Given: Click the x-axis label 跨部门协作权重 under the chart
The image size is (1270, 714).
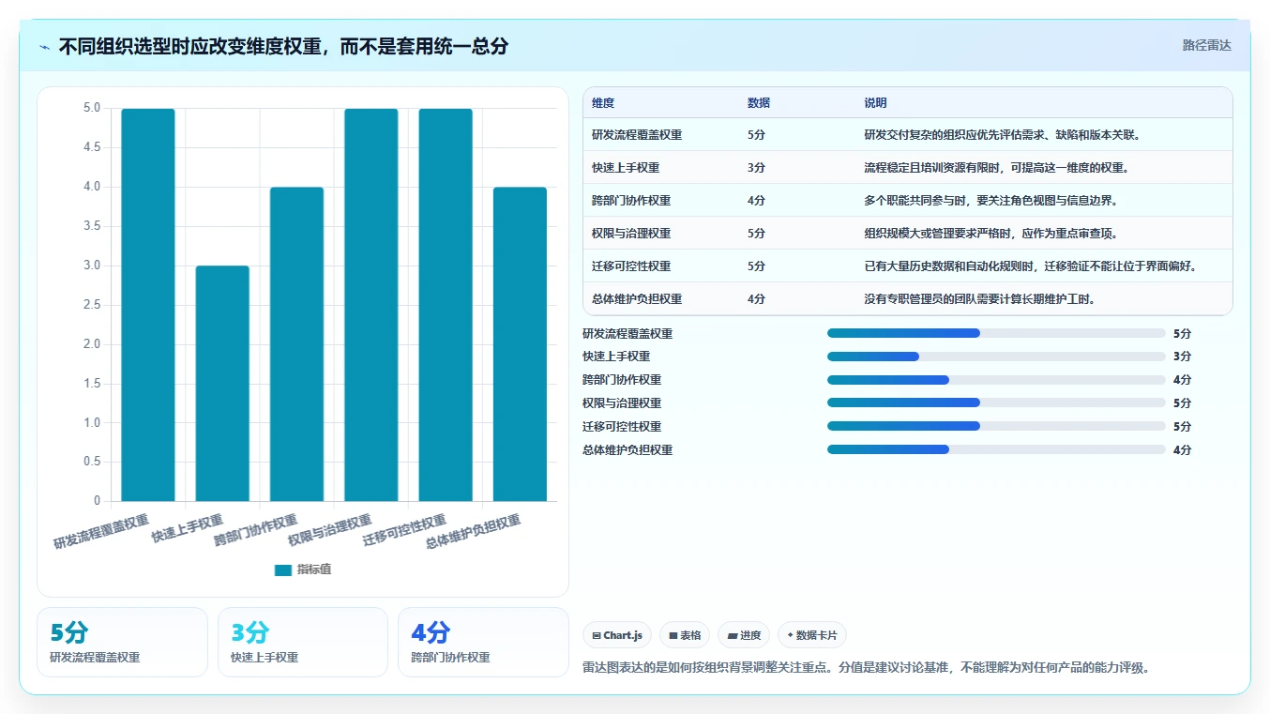Looking at the screenshot, I should [256, 530].
